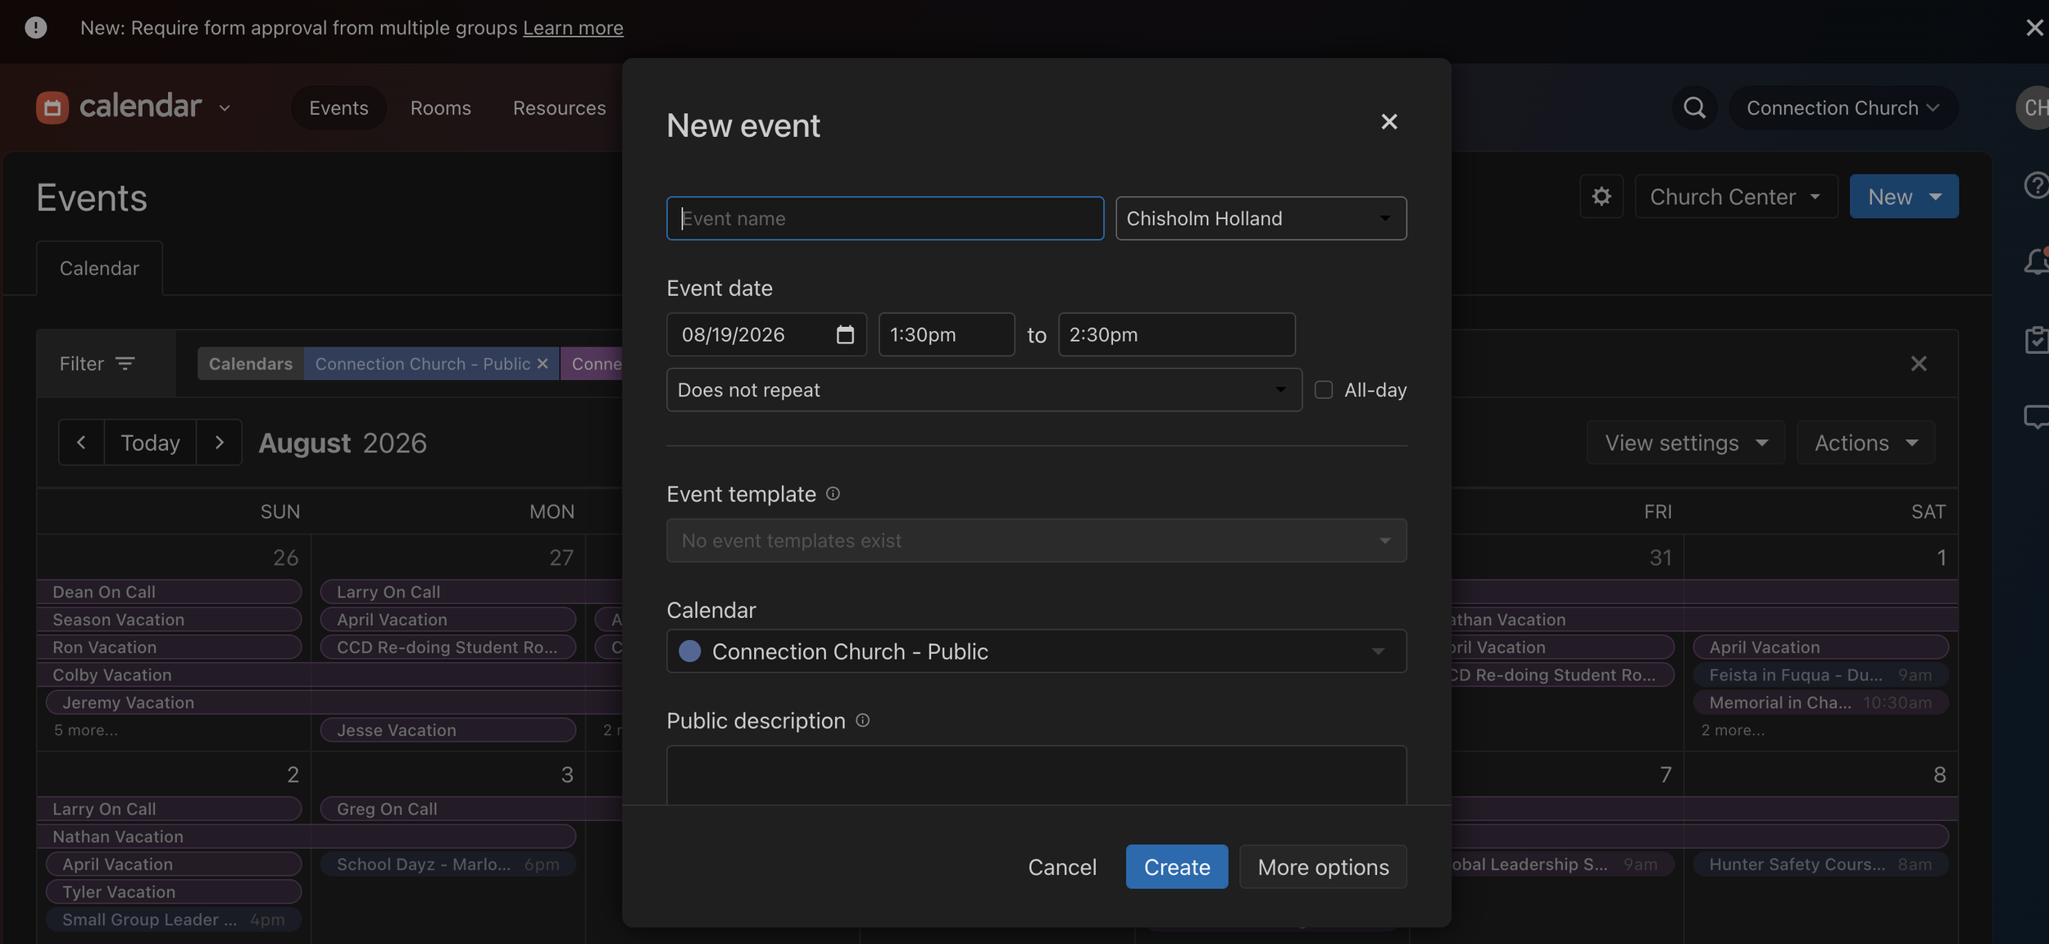Open the Jesse Vacation event
The width and height of the screenshot is (2049, 944).
point(448,730)
